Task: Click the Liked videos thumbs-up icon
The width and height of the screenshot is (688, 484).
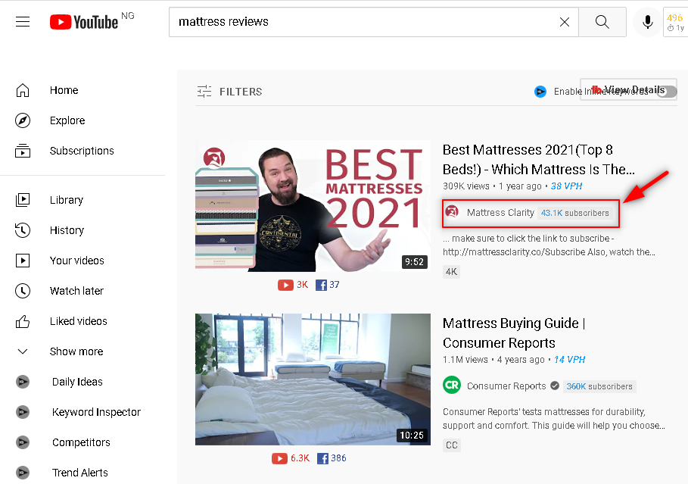Action: (23, 321)
